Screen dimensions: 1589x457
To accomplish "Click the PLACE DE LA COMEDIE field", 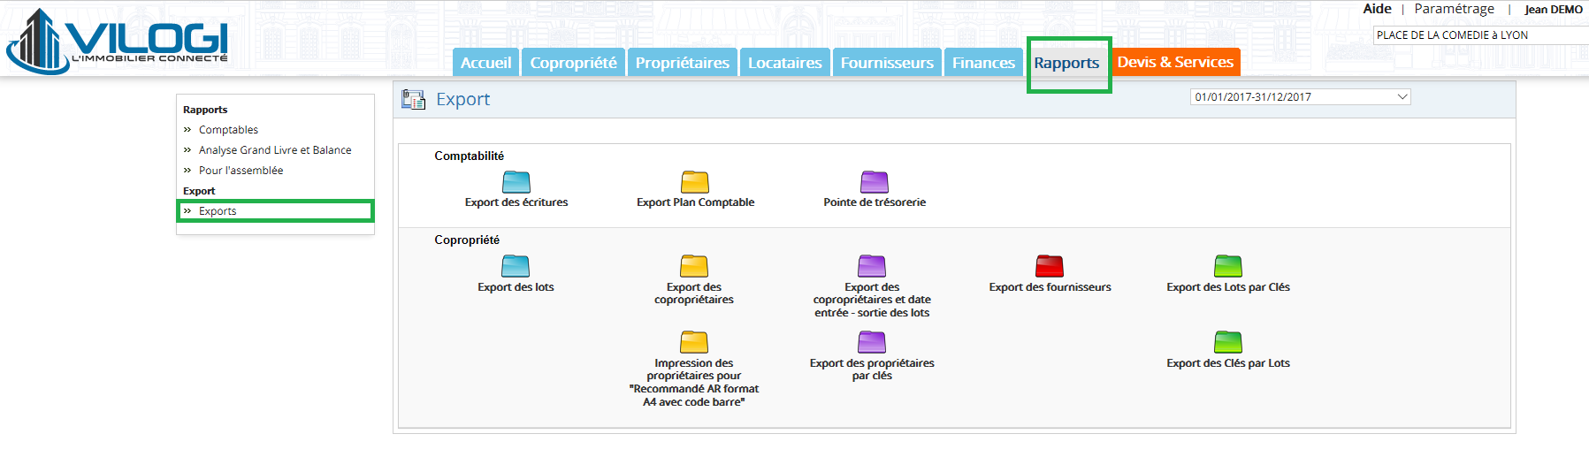I will [x=1481, y=35].
